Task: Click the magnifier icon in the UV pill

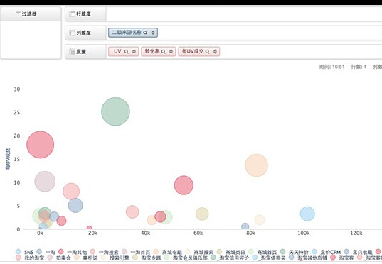Action: point(126,52)
